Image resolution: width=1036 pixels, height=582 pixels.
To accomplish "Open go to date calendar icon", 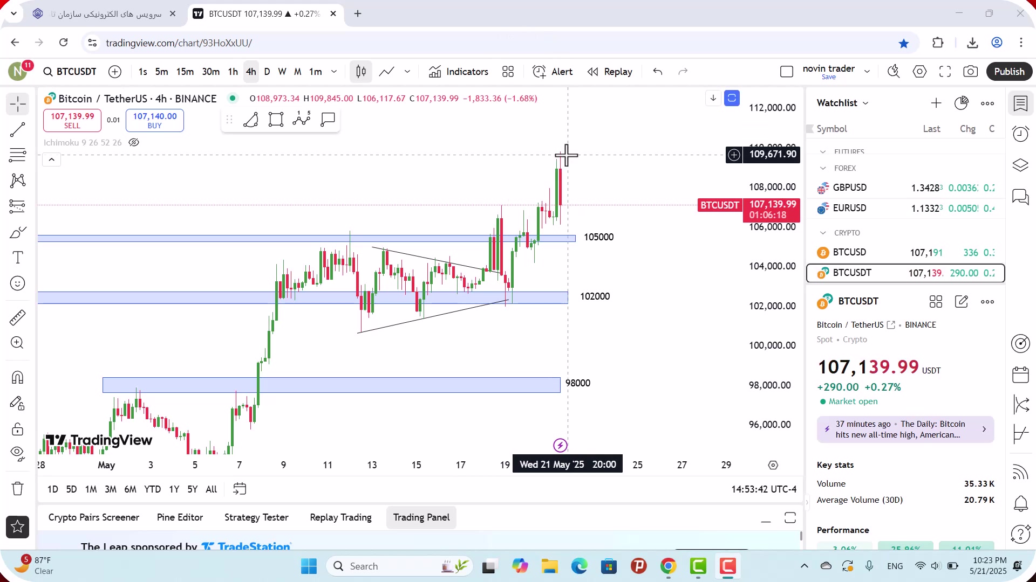I will click(240, 489).
